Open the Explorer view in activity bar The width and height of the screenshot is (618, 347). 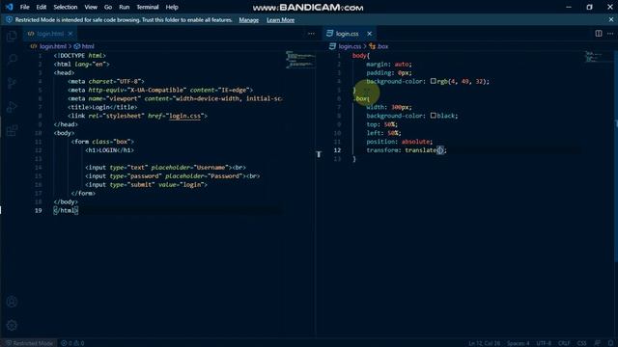pyautogui.click(x=12, y=37)
